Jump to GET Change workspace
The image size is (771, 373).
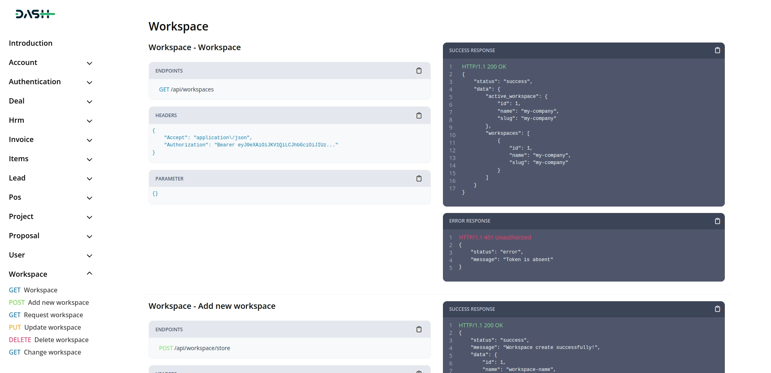pyautogui.click(x=45, y=352)
